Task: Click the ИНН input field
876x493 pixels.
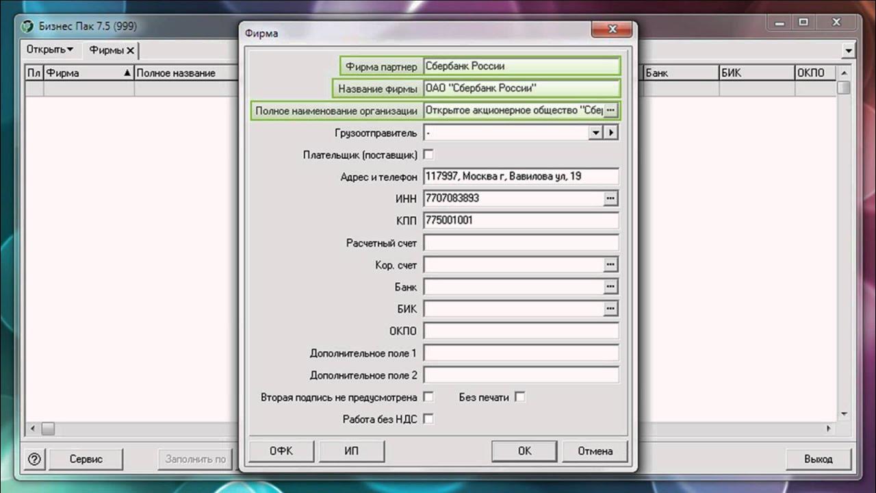Action: [513, 199]
